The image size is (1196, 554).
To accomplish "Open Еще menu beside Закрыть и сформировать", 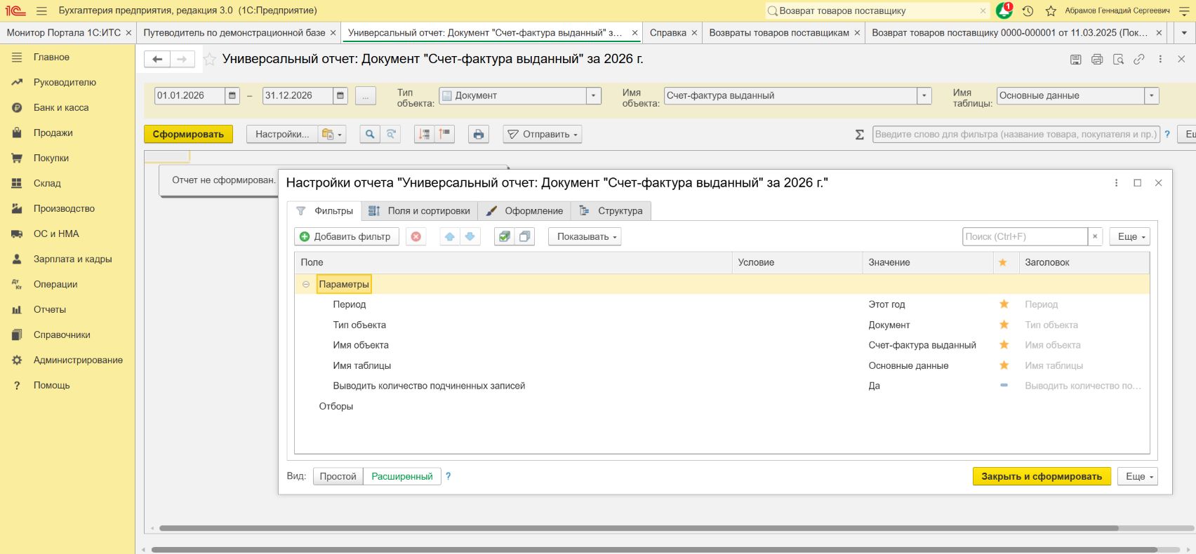I will pyautogui.click(x=1138, y=476).
